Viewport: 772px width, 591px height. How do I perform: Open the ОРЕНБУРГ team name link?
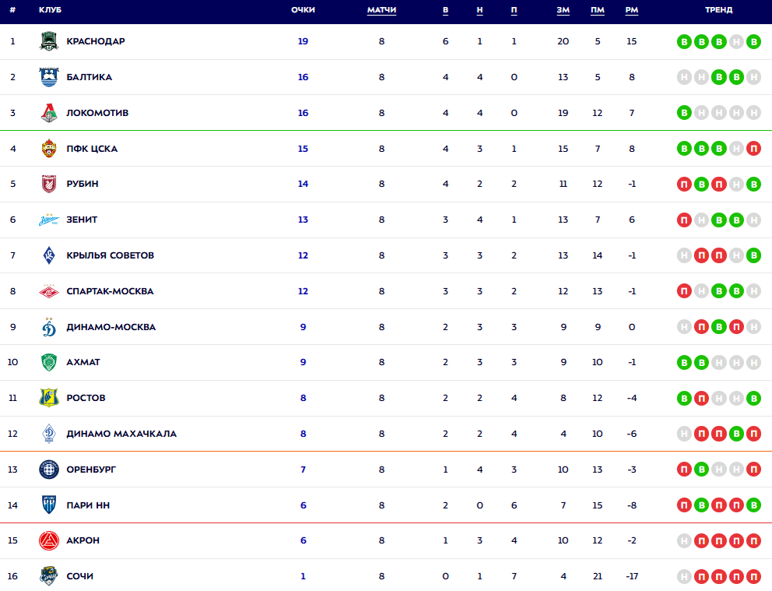91,470
